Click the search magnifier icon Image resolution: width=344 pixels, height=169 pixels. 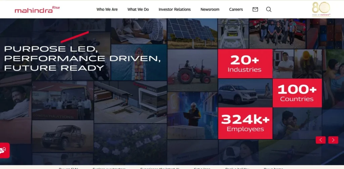(269, 9)
